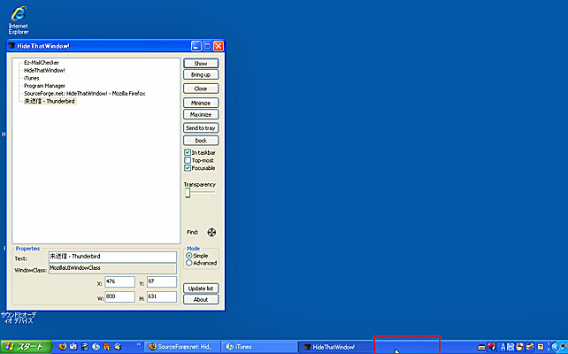The image size is (568, 354).
Task: Select the Advanced mode radio button
Action: [x=188, y=263]
